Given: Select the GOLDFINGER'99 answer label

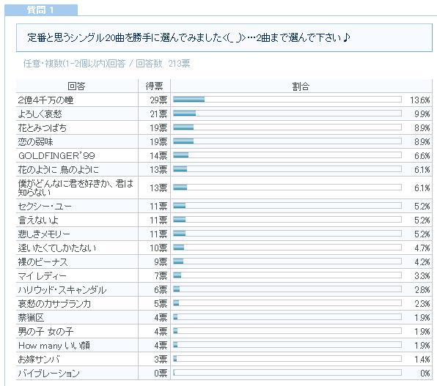Looking at the screenshot, I should [56, 156].
